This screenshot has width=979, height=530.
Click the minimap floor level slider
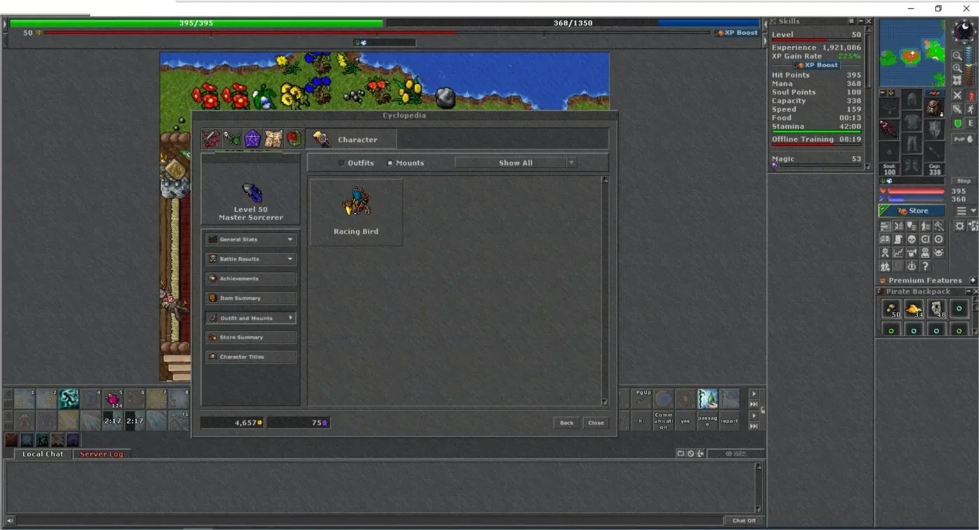point(969,66)
